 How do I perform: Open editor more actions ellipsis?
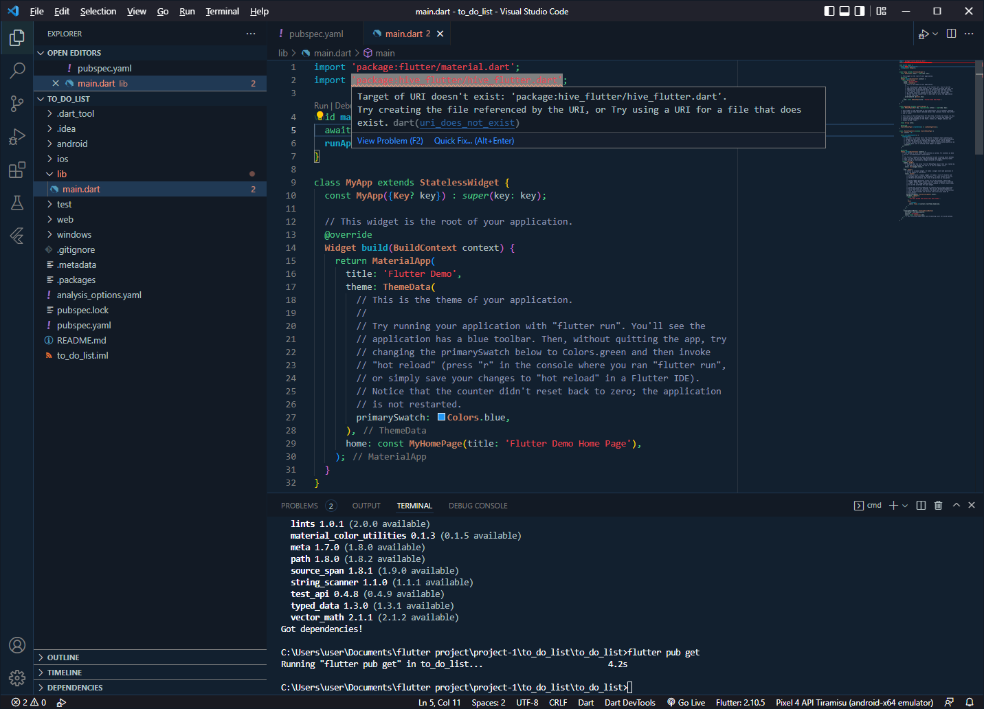tap(969, 34)
